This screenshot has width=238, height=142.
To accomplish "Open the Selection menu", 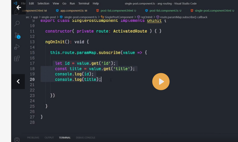I will (x=43, y=4).
